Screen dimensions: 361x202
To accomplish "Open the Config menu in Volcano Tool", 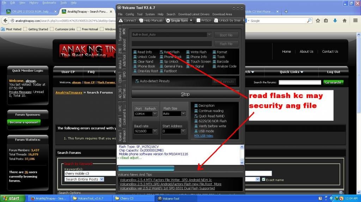I will [130, 14].
